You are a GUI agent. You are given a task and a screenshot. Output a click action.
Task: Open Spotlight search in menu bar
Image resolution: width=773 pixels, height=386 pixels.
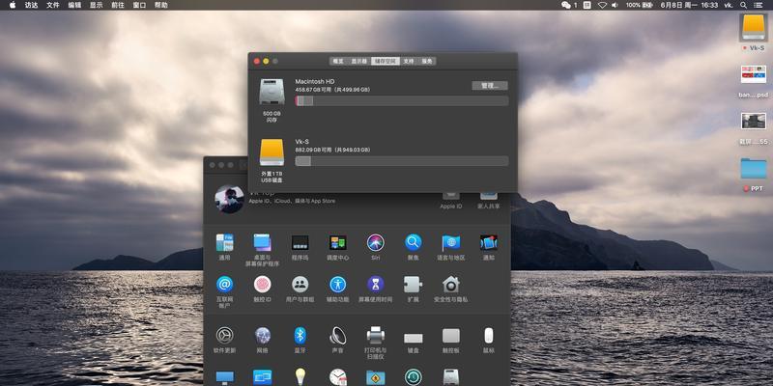tap(743, 5)
